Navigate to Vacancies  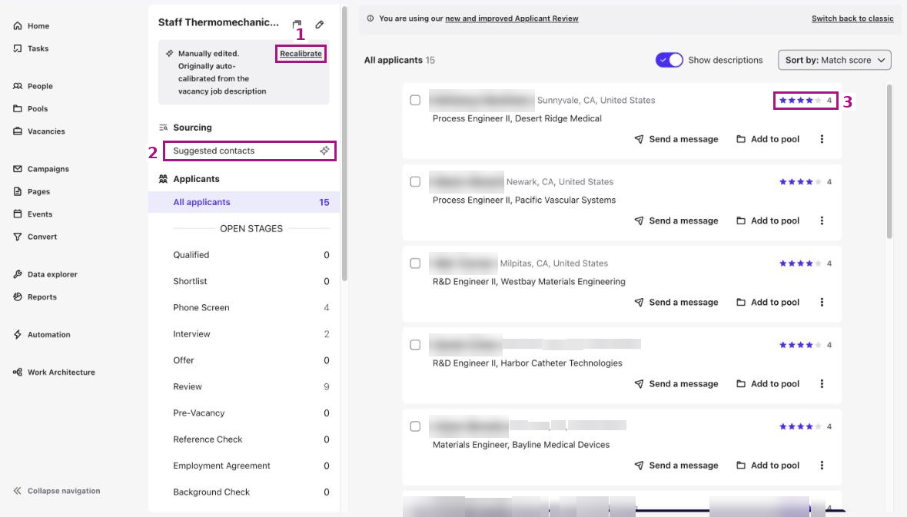(x=38, y=131)
